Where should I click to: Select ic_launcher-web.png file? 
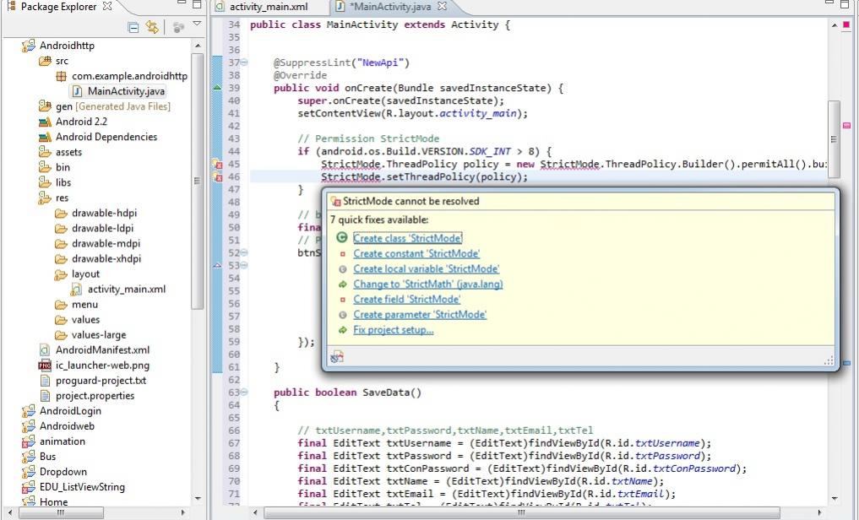pyautogui.click(x=102, y=365)
